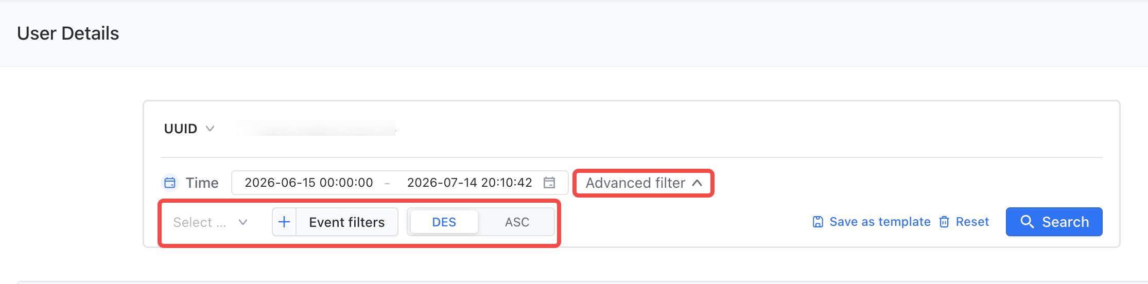
Task: Click the plus icon before Event filters
Action: coord(284,222)
